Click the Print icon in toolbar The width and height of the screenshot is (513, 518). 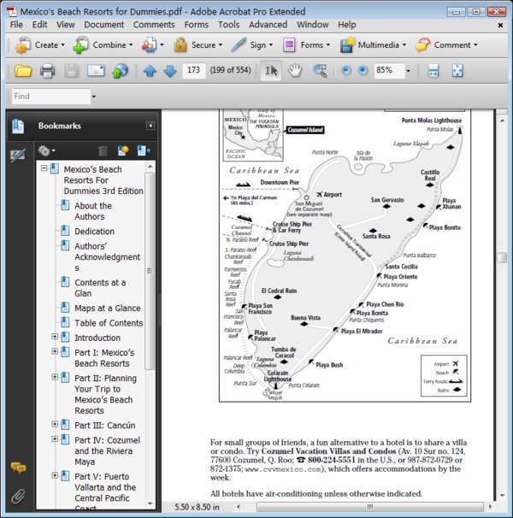[48, 71]
